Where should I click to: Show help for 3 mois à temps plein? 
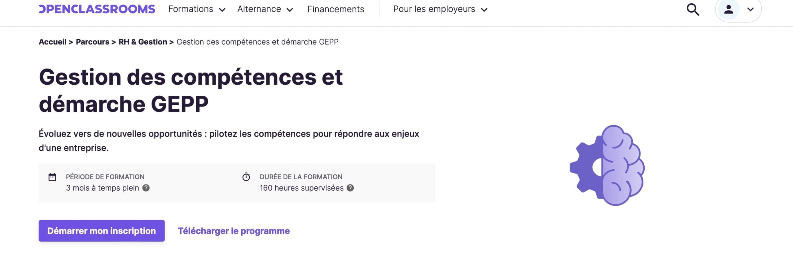pyautogui.click(x=146, y=188)
